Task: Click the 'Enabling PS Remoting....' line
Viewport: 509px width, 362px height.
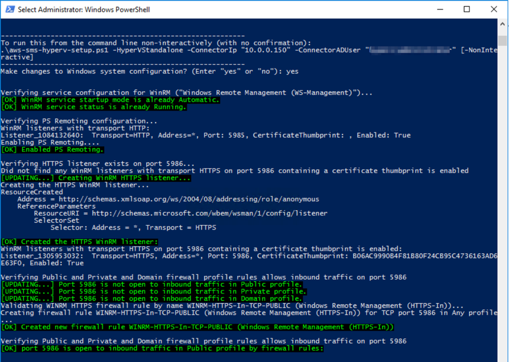Action: click(50, 143)
